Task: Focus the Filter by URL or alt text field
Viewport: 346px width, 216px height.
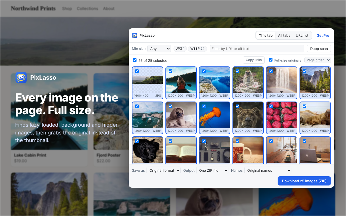Action: coord(257,49)
